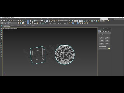Click the Pyramid primitive button
Viewport: 124px width, 93px height.
tap(107, 42)
